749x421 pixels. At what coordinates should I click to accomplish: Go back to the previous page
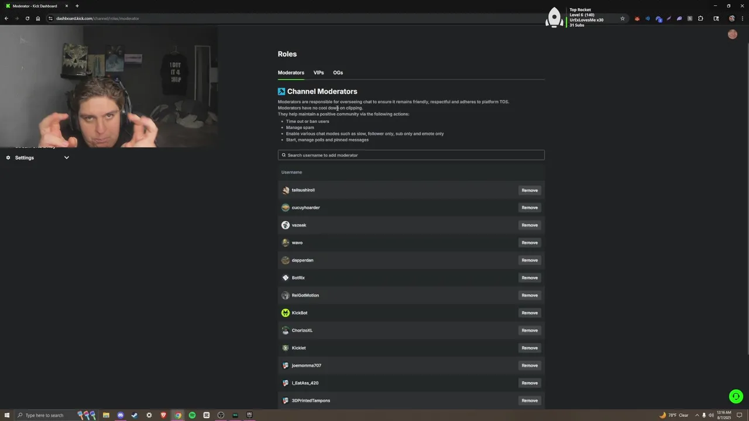tap(6, 18)
